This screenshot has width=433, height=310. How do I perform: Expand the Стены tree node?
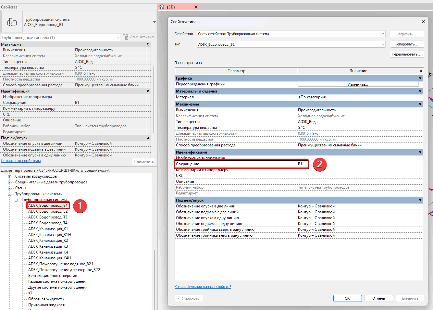(9, 188)
